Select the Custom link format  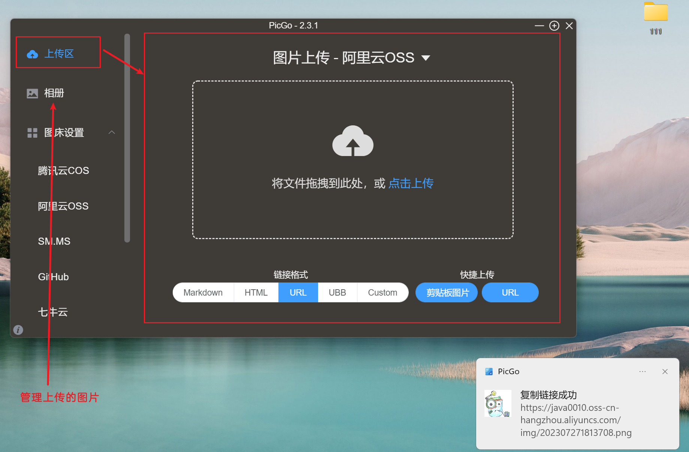tap(383, 293)
